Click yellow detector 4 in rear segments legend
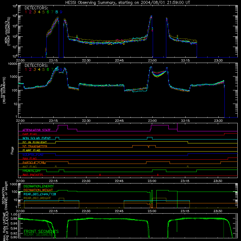241x241 pixels. click(x=39, y=70)
